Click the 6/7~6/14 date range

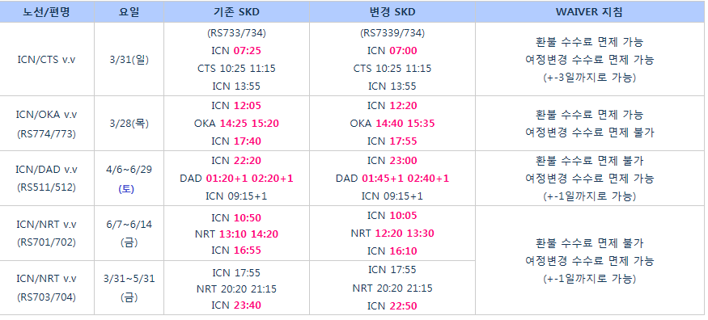(129, 224)
